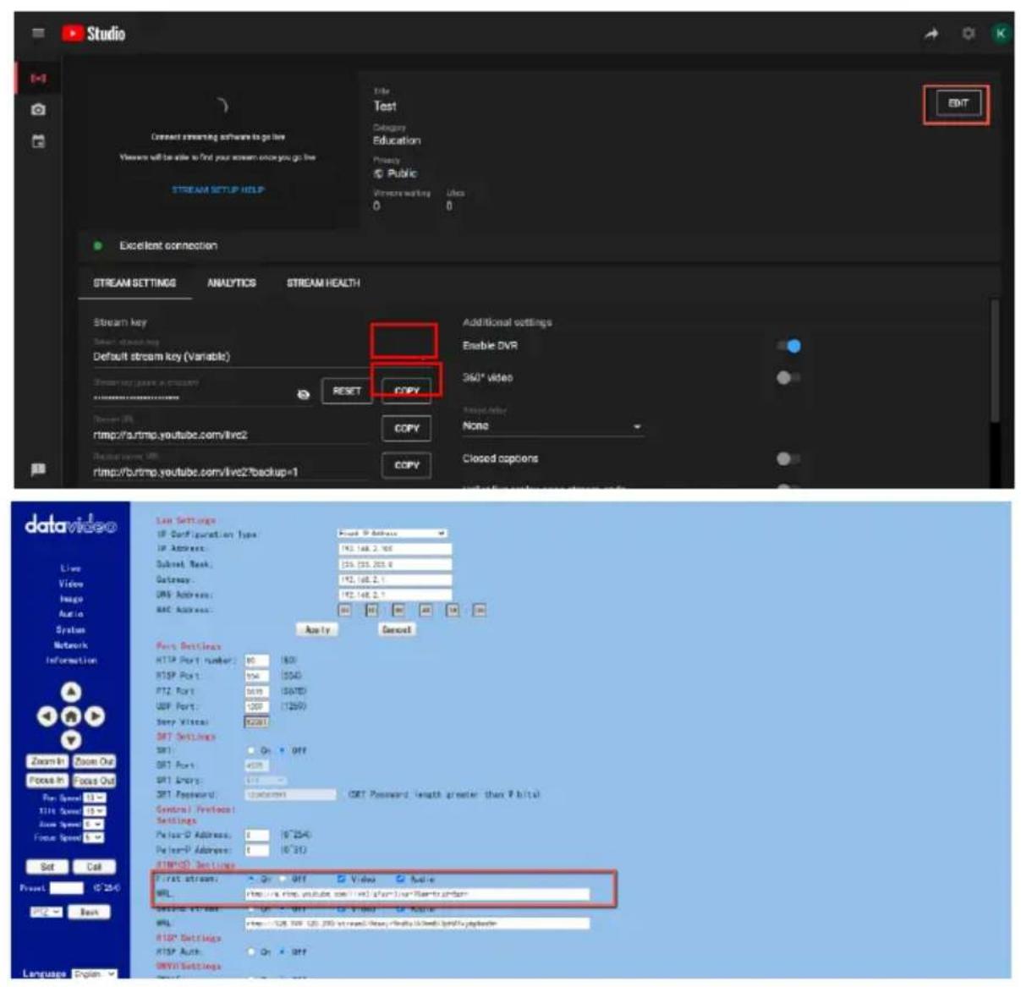Select the Manage calendar icon in sidebar
The height and width of the screenshot is (987, 1021).
click(x=38, y=141)
